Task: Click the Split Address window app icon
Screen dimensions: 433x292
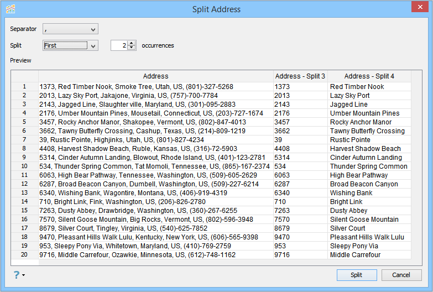Action: 11,9
